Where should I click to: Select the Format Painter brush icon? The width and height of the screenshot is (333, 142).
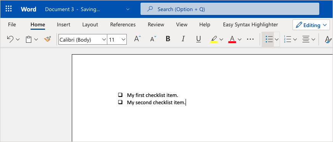48,39
